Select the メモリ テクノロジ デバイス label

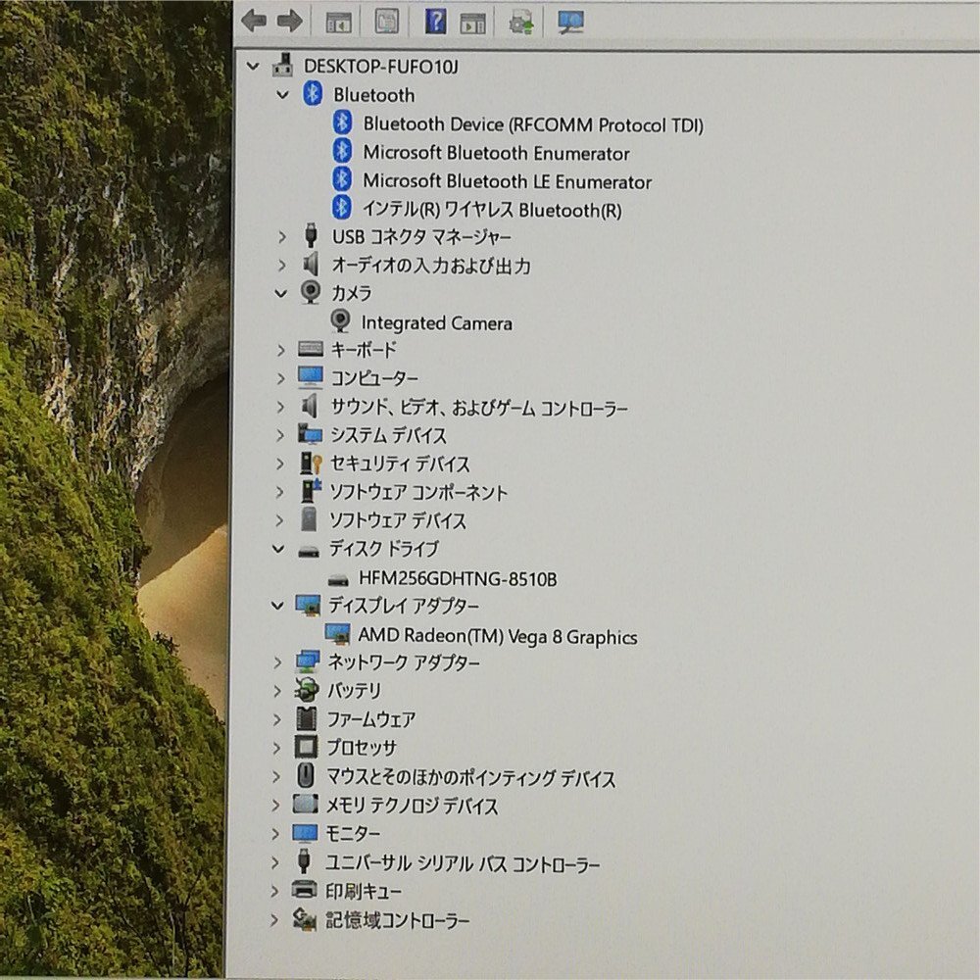click(412, 805)
